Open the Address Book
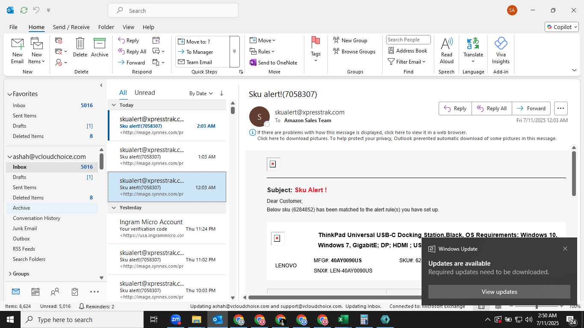The image size is (584, 328). click(x=407, y=50)
